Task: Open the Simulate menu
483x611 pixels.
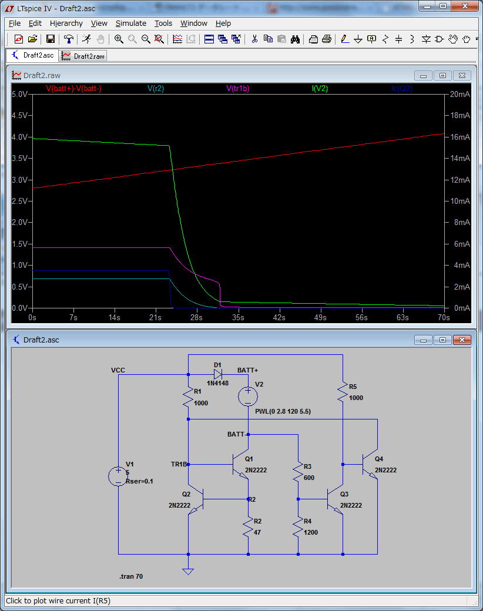Action: (x=131, y=23)
